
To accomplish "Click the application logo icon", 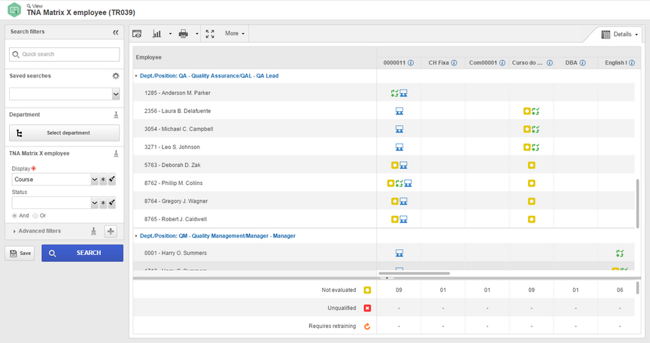I will pos(14,10).
